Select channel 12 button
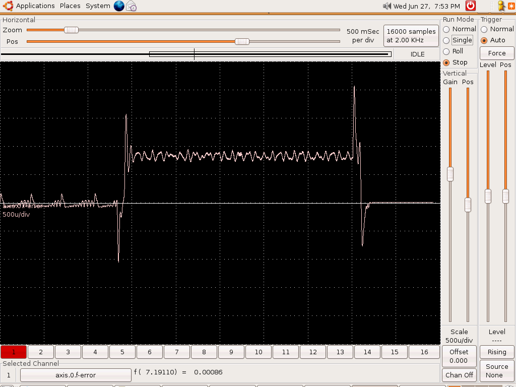Viewport: 516px width, 387px height. point(313,352)
